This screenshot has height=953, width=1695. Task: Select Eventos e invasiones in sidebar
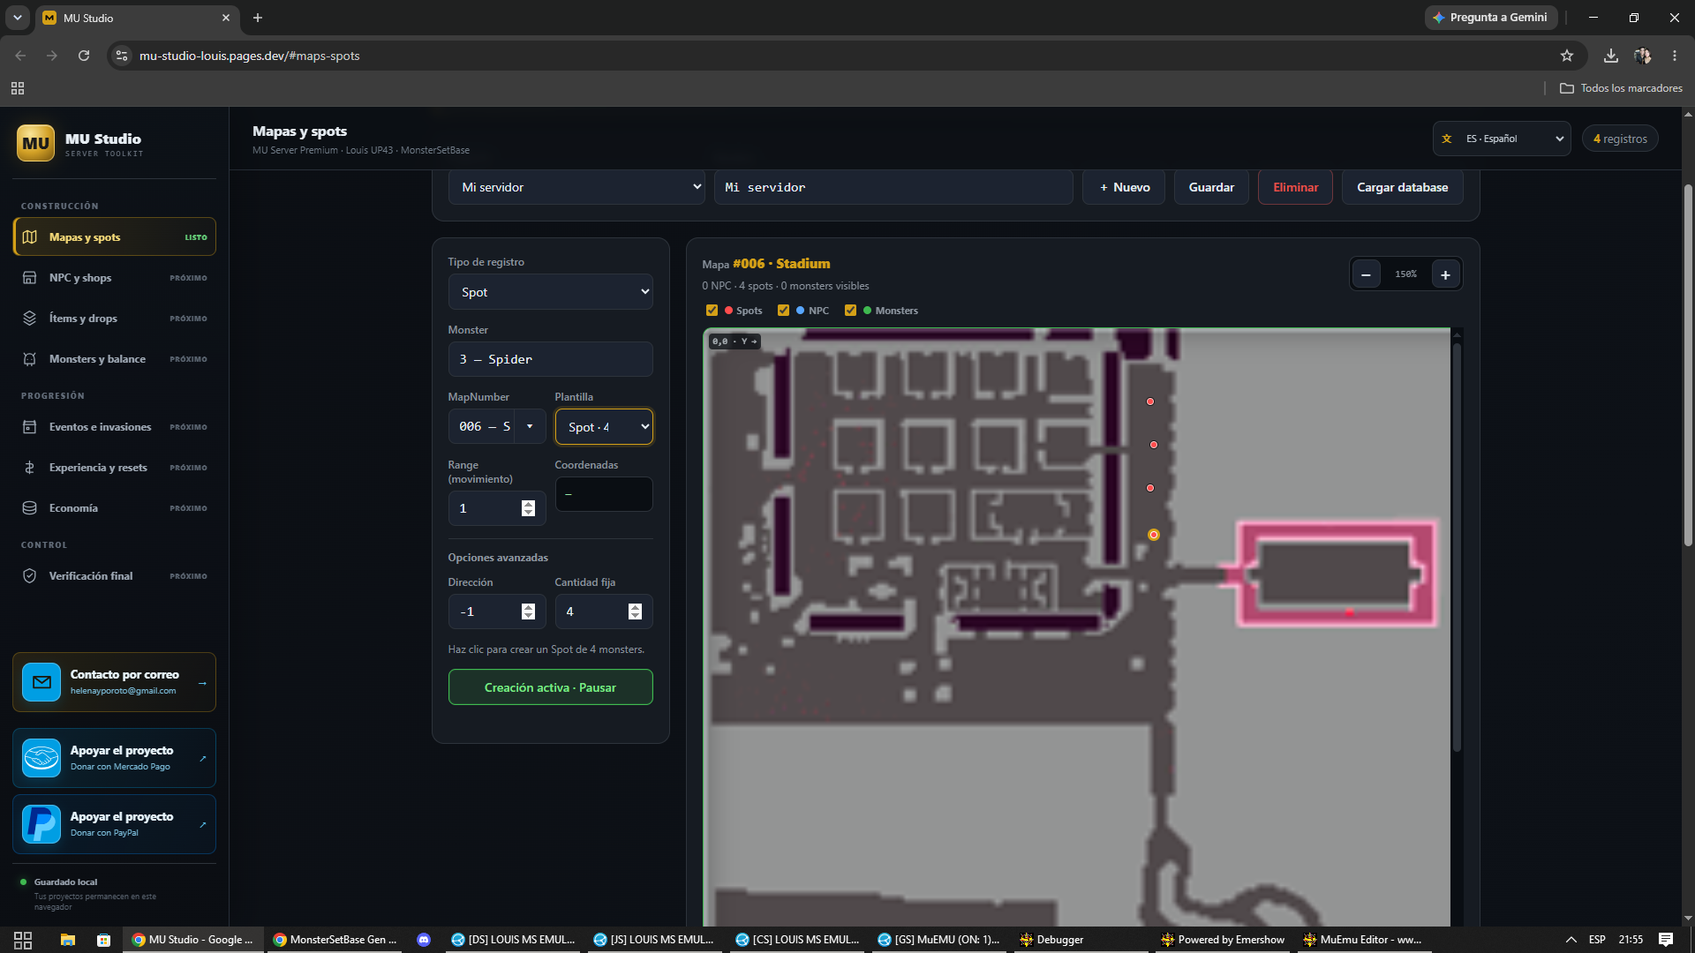pos(115,427)
